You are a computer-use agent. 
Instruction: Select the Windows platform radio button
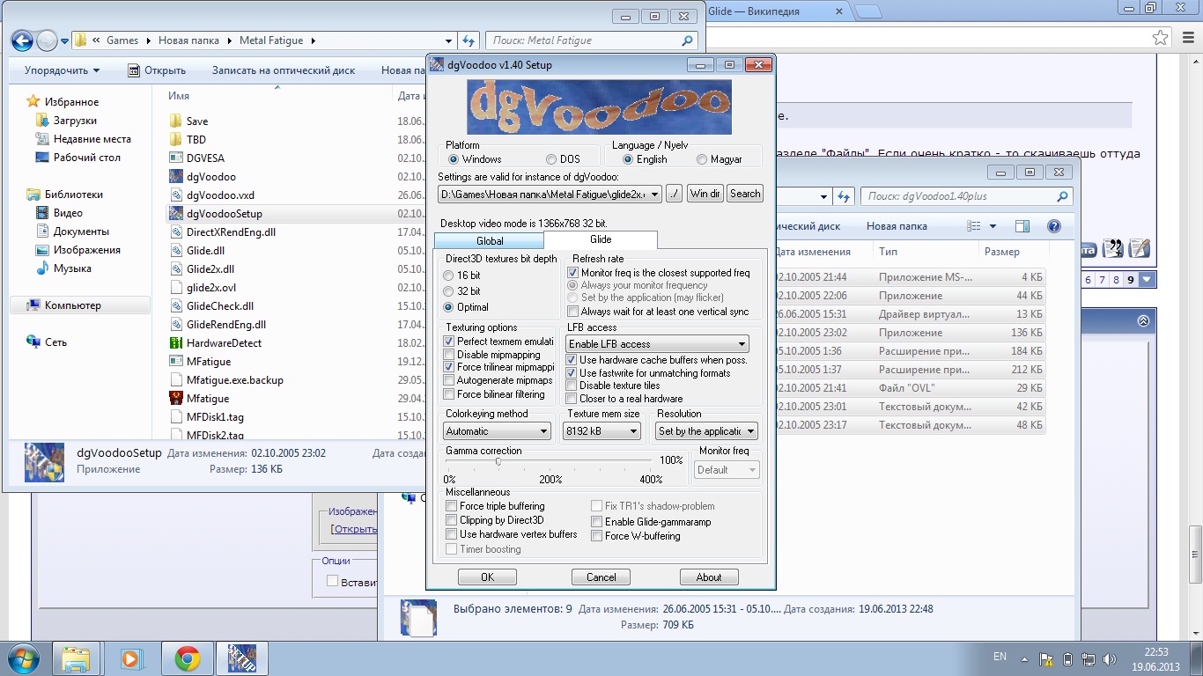[x=454, y=159]
